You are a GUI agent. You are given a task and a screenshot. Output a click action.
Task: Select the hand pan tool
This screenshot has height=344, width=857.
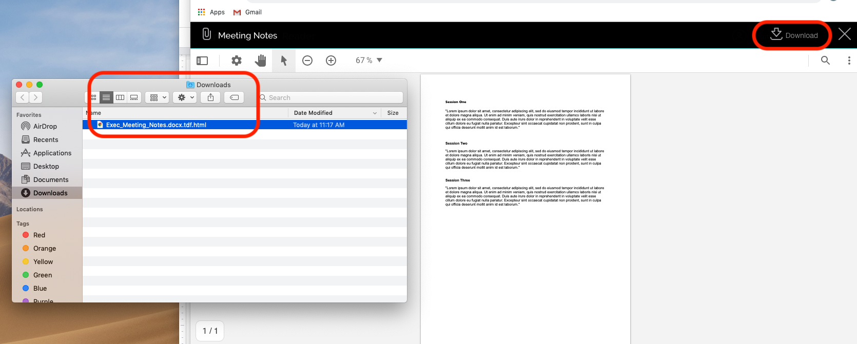click(261, 60)
